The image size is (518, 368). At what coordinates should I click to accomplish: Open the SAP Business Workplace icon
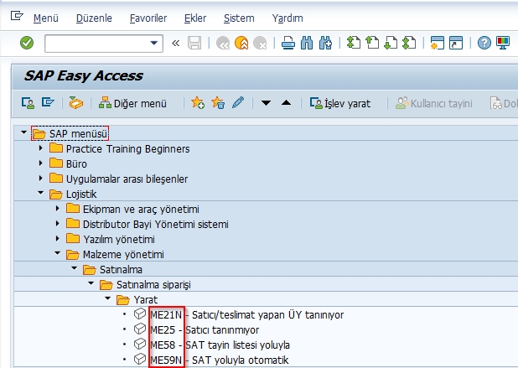(76, 103)
